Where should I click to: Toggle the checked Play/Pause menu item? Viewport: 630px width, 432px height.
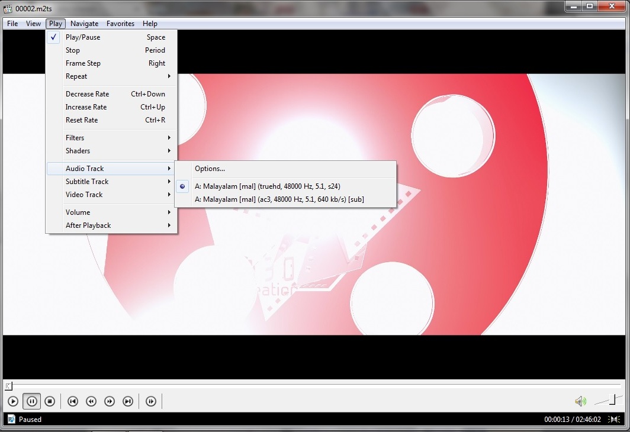pos(83,37)
